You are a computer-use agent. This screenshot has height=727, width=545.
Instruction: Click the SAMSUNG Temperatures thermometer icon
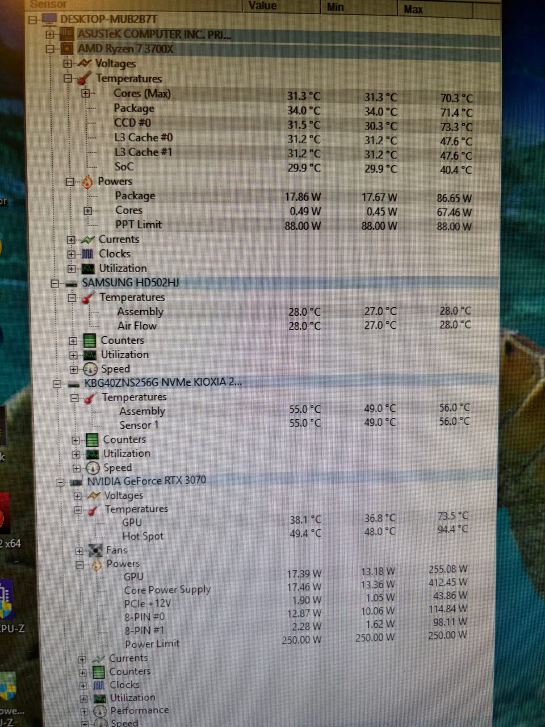click(88, 298)
